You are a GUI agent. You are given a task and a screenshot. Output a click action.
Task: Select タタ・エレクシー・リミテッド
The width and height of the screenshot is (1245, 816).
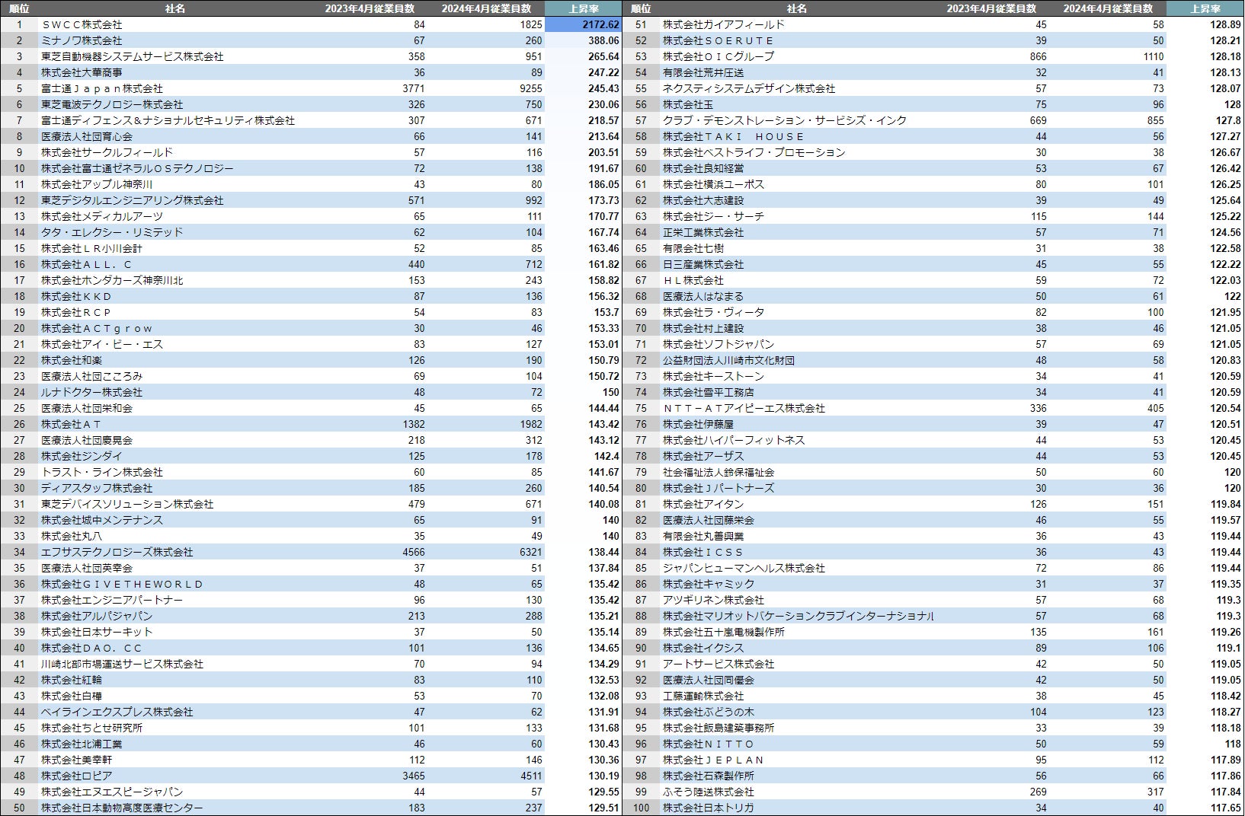pos(112,232)
